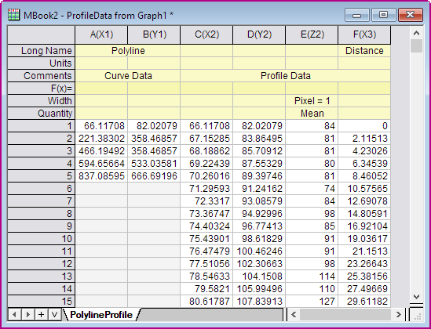The height and width of the screenshot is (329, 431).
Task: Select cell with value 221.38302
Action: (101, 139)
